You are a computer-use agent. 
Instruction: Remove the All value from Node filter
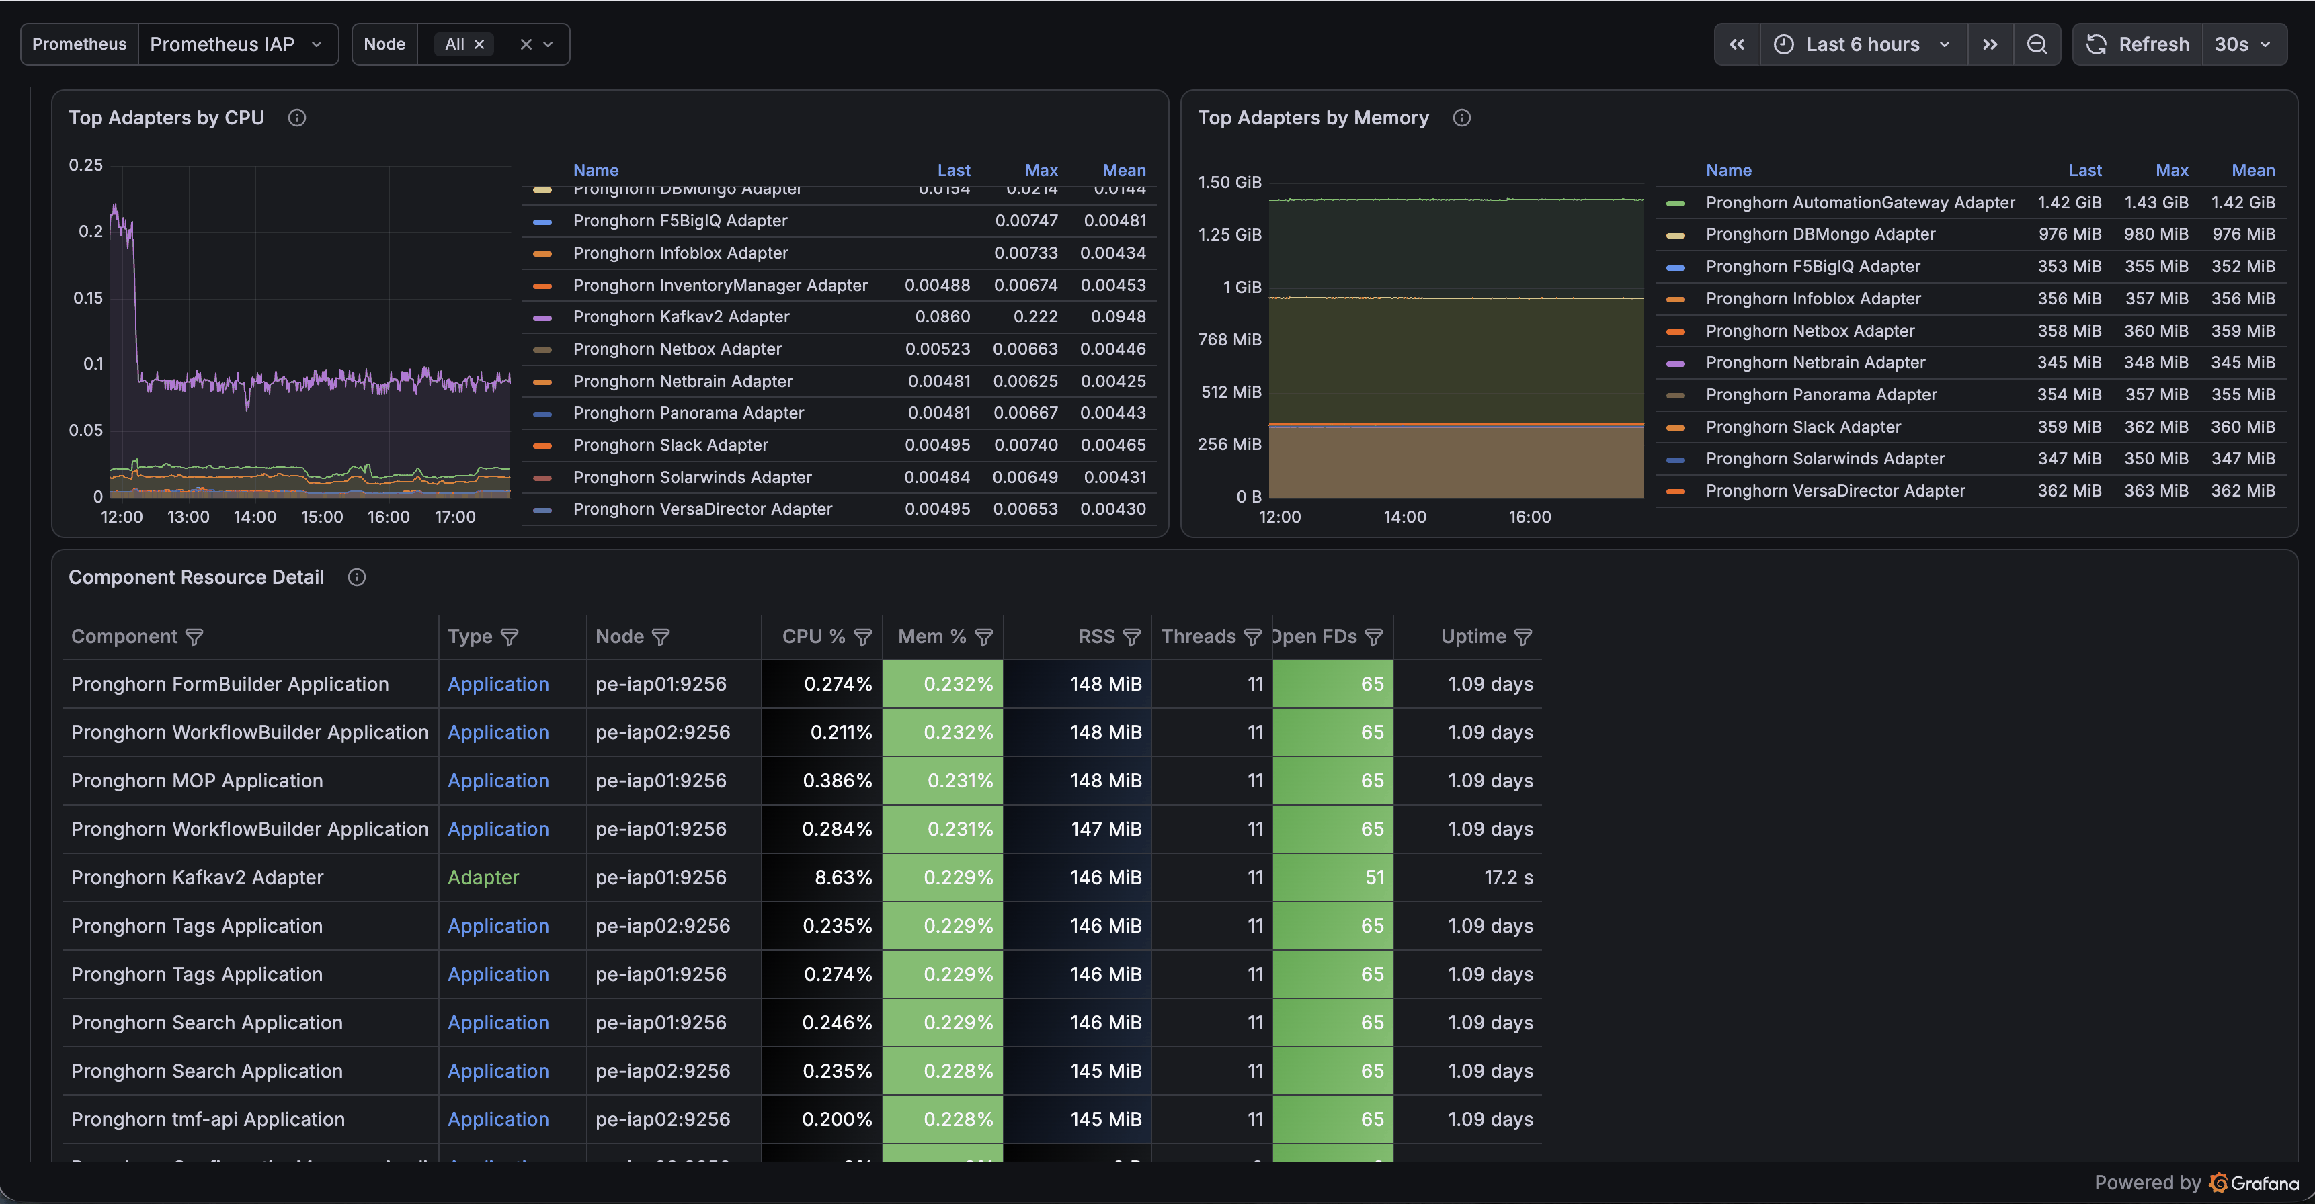(479, 44)
